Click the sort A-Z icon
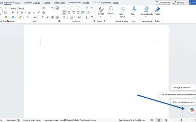Image resolution: width=196 pixels, height=122 pixels. [x=87, y=17]
